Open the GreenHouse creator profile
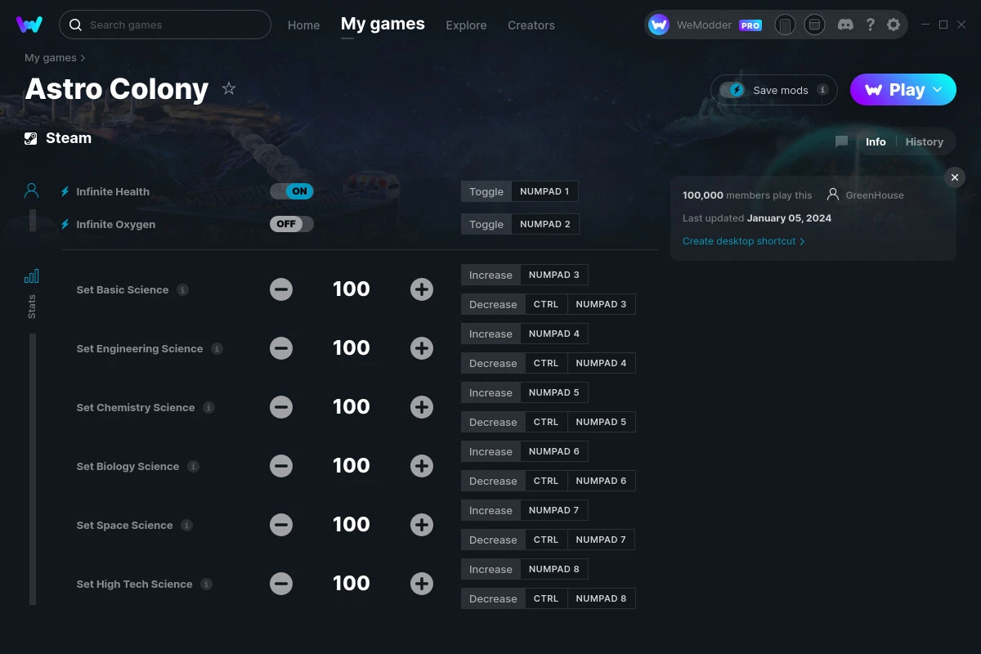Image resolution: width=981 pixels, height=654 pixels. click(866, 195)
